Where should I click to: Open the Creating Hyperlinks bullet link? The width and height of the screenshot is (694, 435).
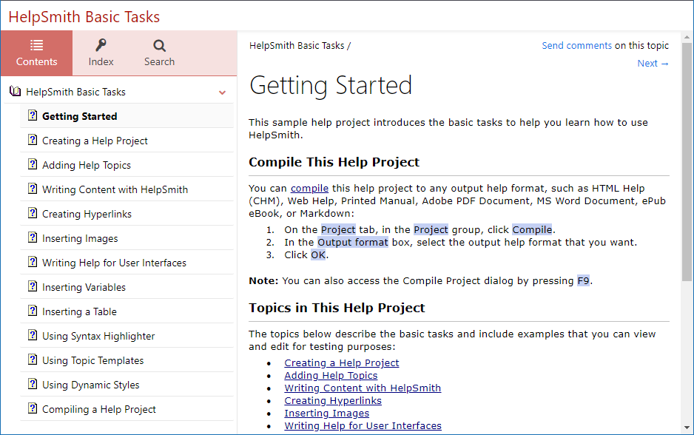(x=332, y=400)
